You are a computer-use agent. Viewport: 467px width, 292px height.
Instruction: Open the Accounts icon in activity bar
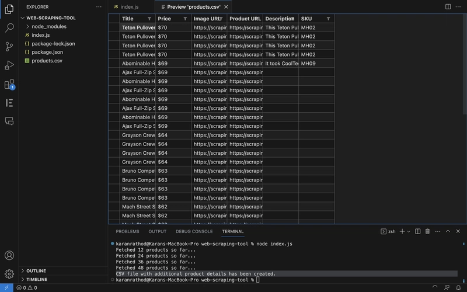tap(9, 255)
